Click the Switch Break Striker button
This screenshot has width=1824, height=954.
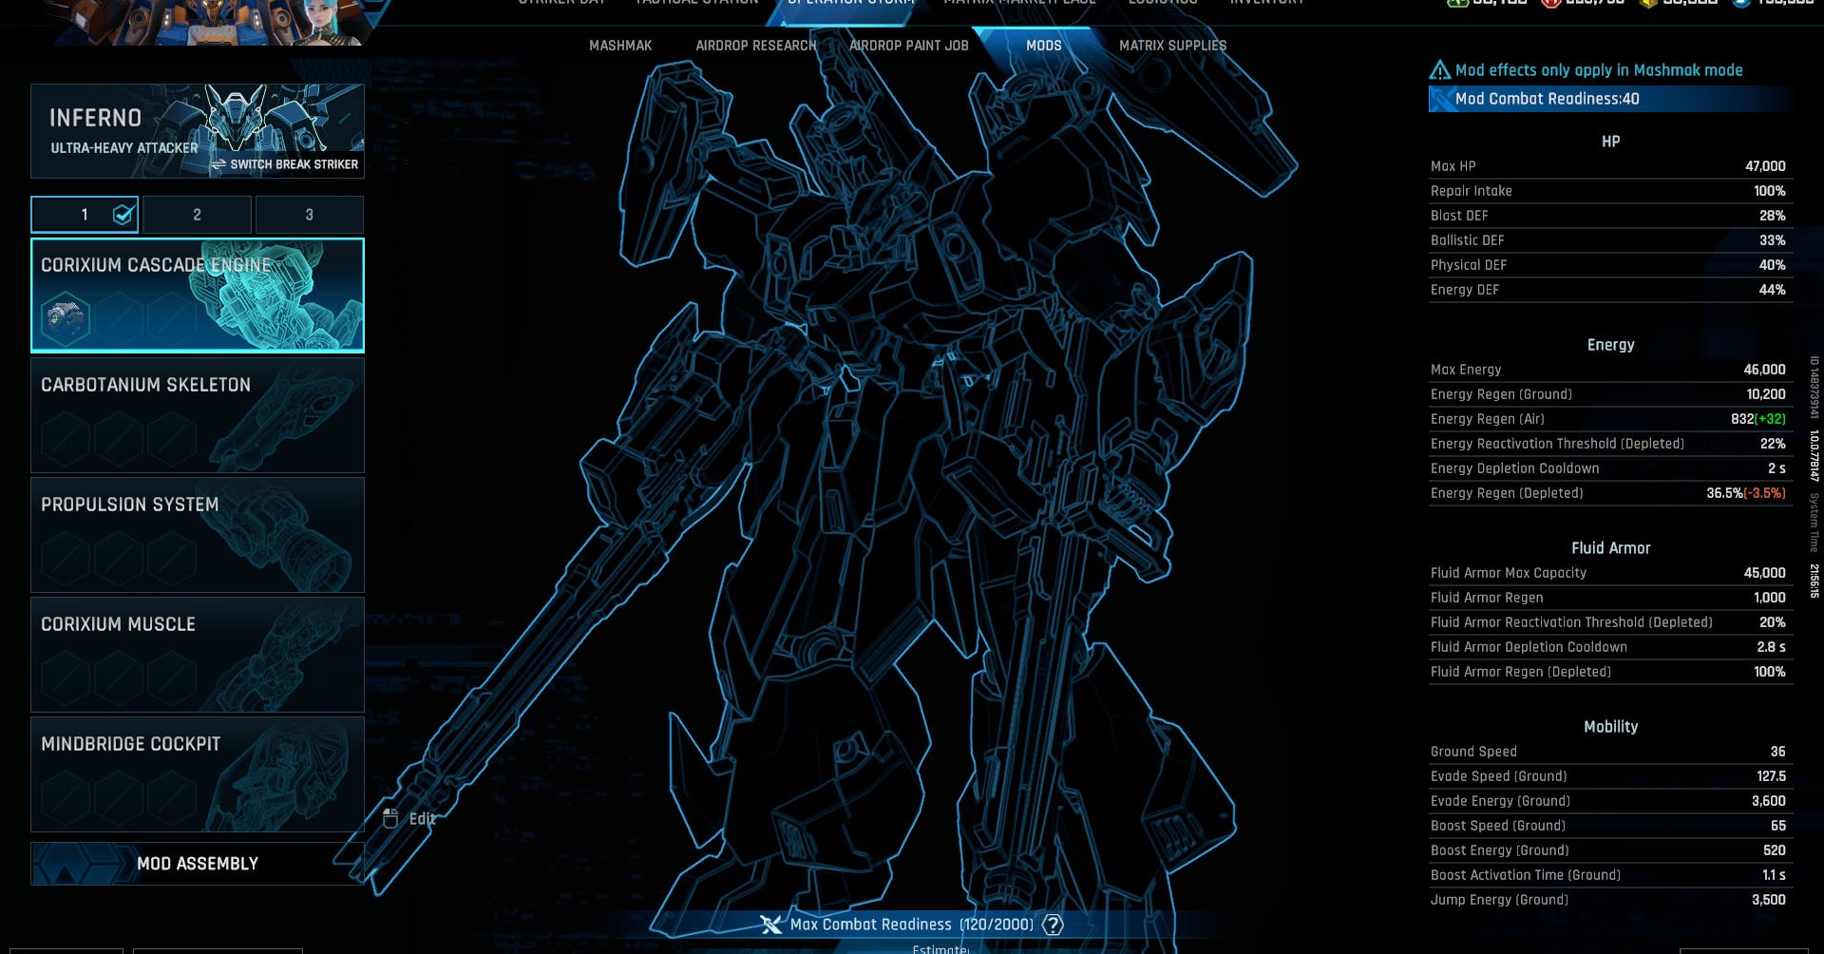[x=285, y=163]
